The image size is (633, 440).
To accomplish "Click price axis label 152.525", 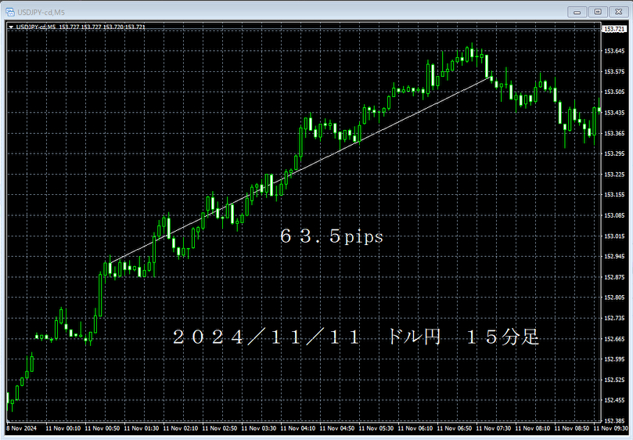I will pyautogui.click(x=614, y=380).
